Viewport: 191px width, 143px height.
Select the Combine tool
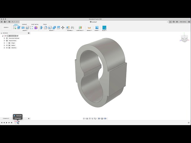pos(54,28)
